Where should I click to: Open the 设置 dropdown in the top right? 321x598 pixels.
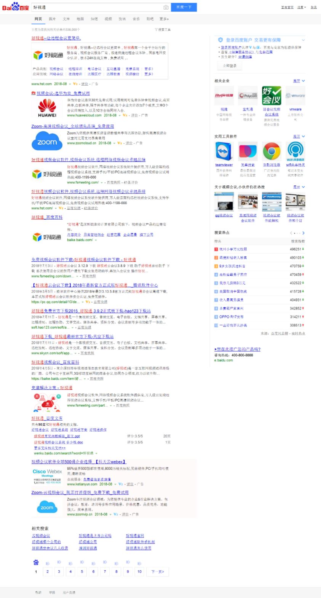(301, 7)
